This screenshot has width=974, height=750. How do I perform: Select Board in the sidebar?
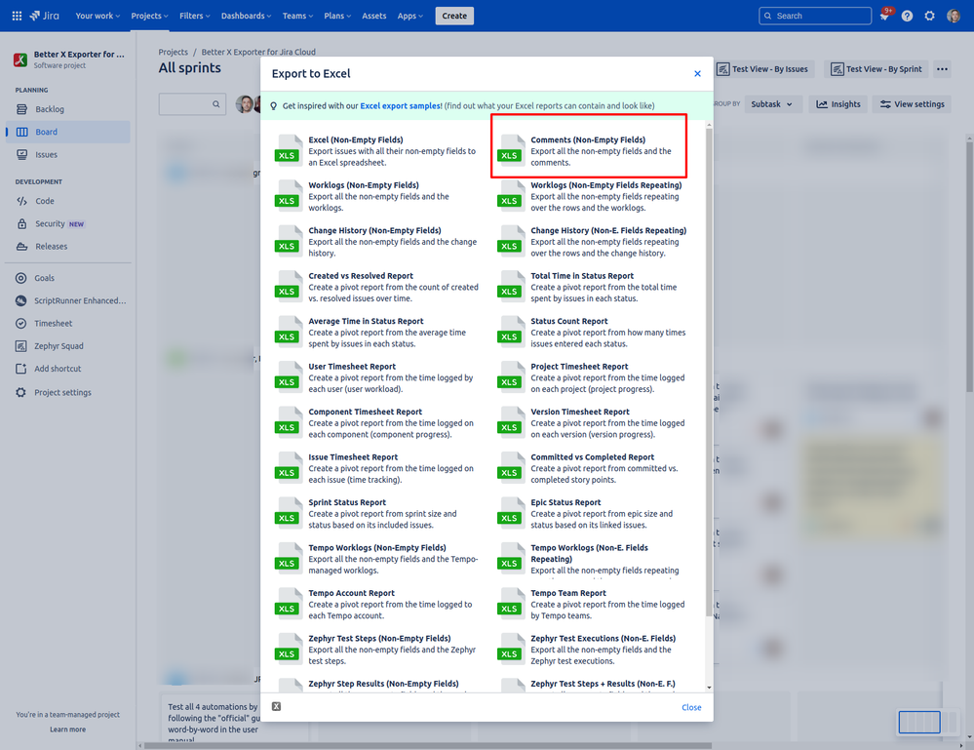tap(68, 132)
